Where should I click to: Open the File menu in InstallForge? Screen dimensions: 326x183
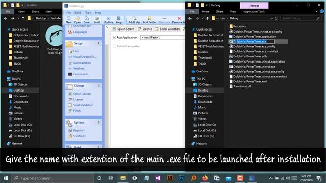(x=69, y=12)
